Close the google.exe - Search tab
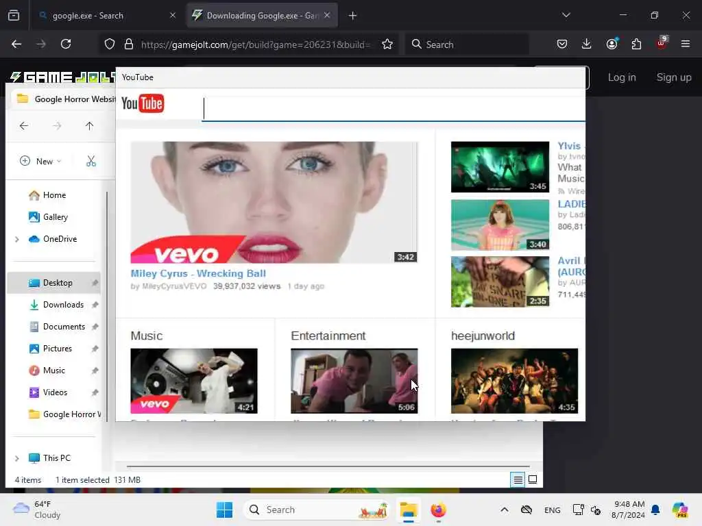Screen dimensions: 702x526 [173, 15]
